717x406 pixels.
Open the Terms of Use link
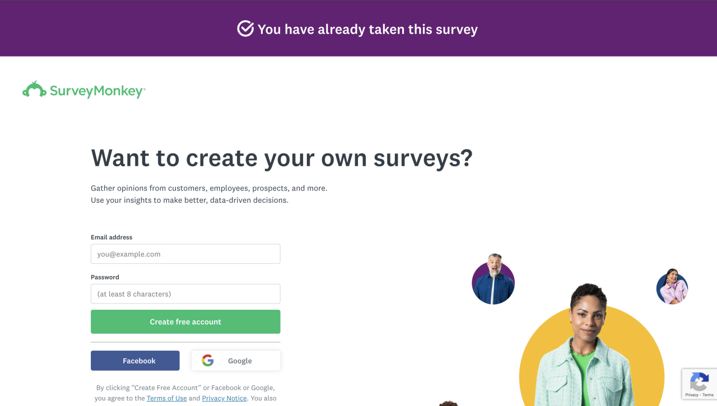(166, 398)
